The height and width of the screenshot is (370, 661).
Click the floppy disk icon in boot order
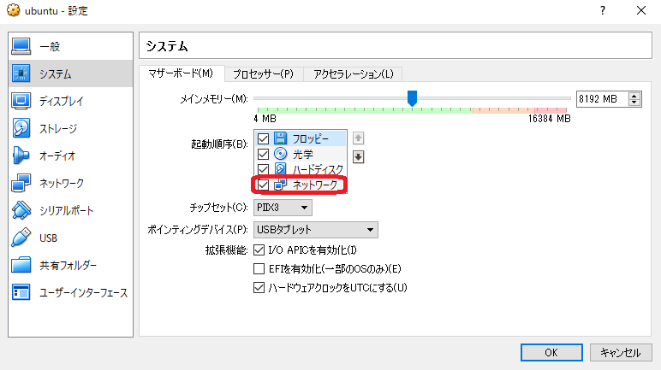pos(280,138)
